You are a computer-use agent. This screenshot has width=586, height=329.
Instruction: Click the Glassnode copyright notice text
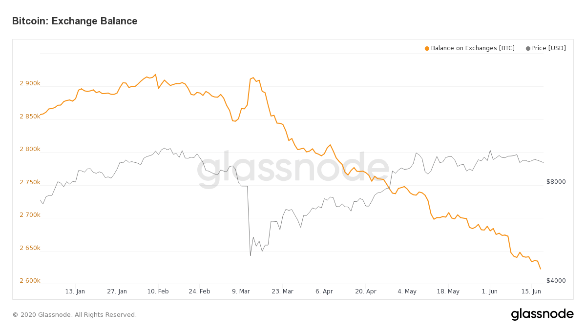click(74, 315)
